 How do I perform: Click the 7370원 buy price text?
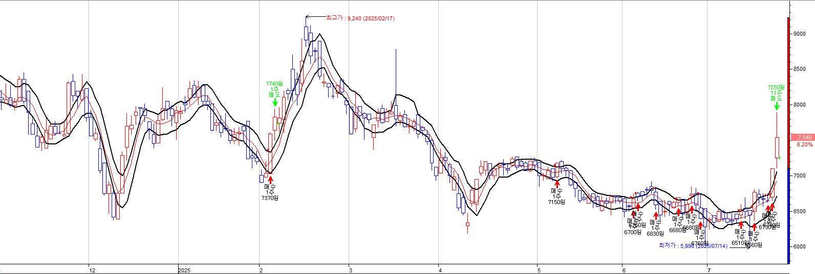tap(270, 198)
